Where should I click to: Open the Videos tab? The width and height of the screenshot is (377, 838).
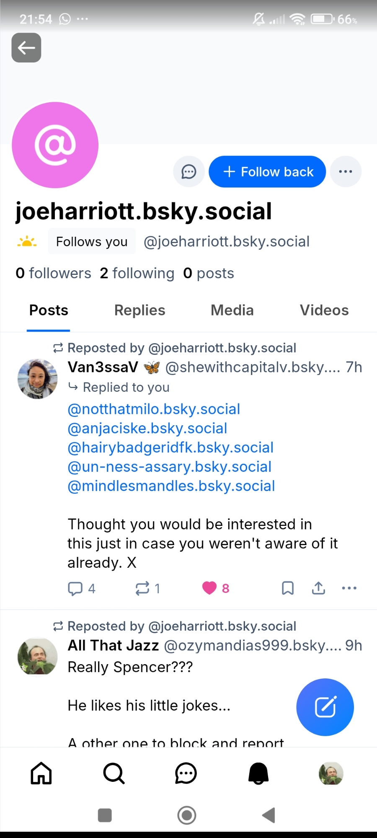pyautogui.click(x=324, y=310)
